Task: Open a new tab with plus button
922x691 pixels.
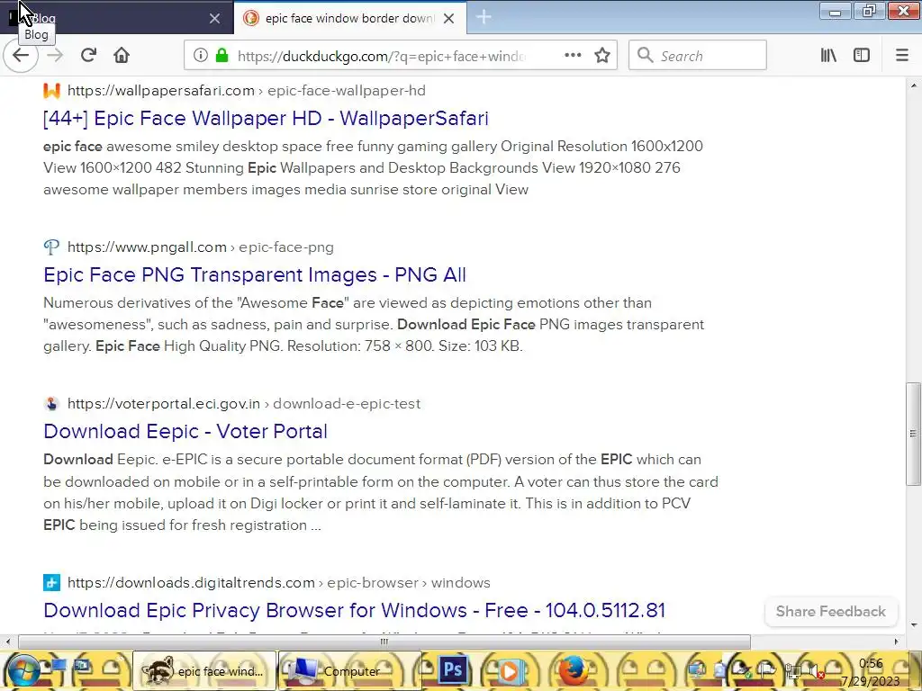Action: click(x=484, y=18)
